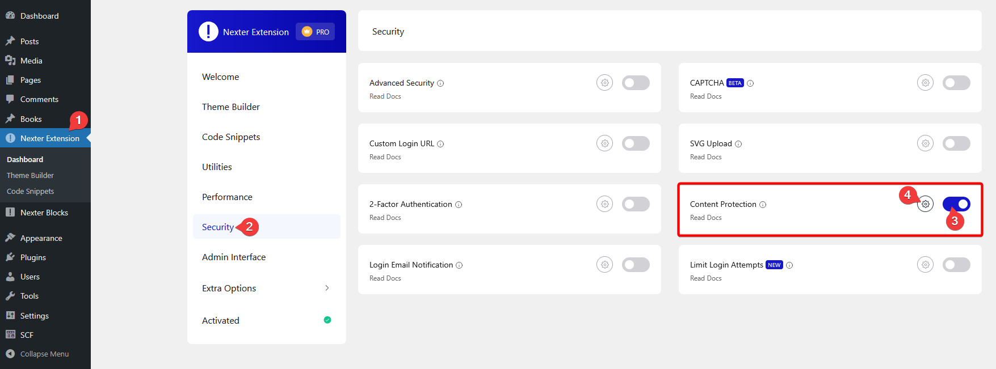Enable the Advanced Security toggle
The height and width of the screenshot is (369, 996).
(x=636, y=83)
